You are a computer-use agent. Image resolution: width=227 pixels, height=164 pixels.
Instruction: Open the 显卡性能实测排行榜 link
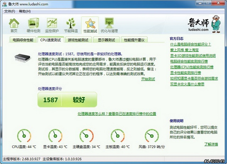tap(186, 73)
